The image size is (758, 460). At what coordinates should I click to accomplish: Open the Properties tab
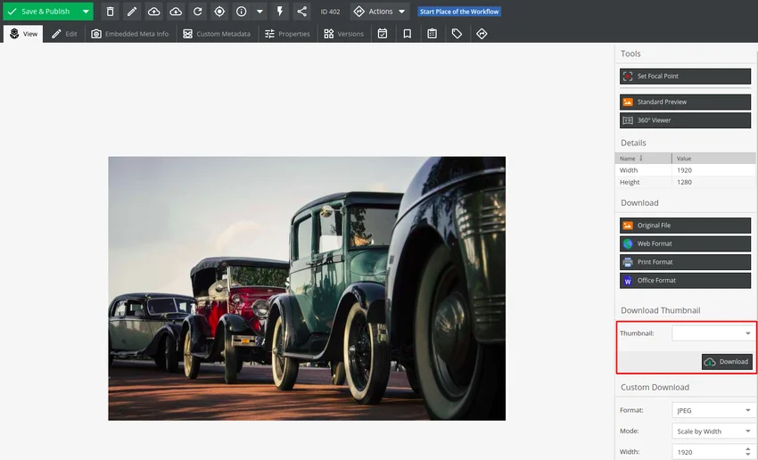287,34
